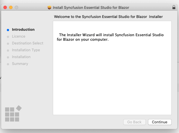The width and height of the screenshot is (179, 133).
Task: Select the Installation step in sidebar
Action: [x=21, y=57]
